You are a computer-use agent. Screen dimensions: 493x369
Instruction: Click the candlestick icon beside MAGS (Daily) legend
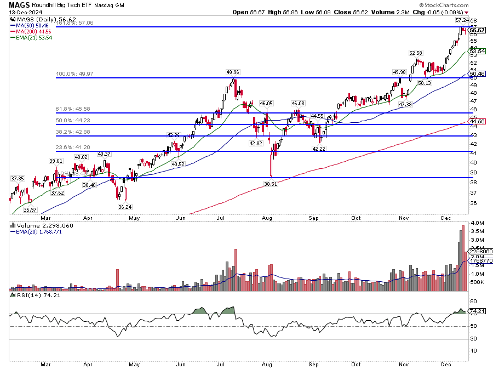pyautogui.click(x=13, y=20)
